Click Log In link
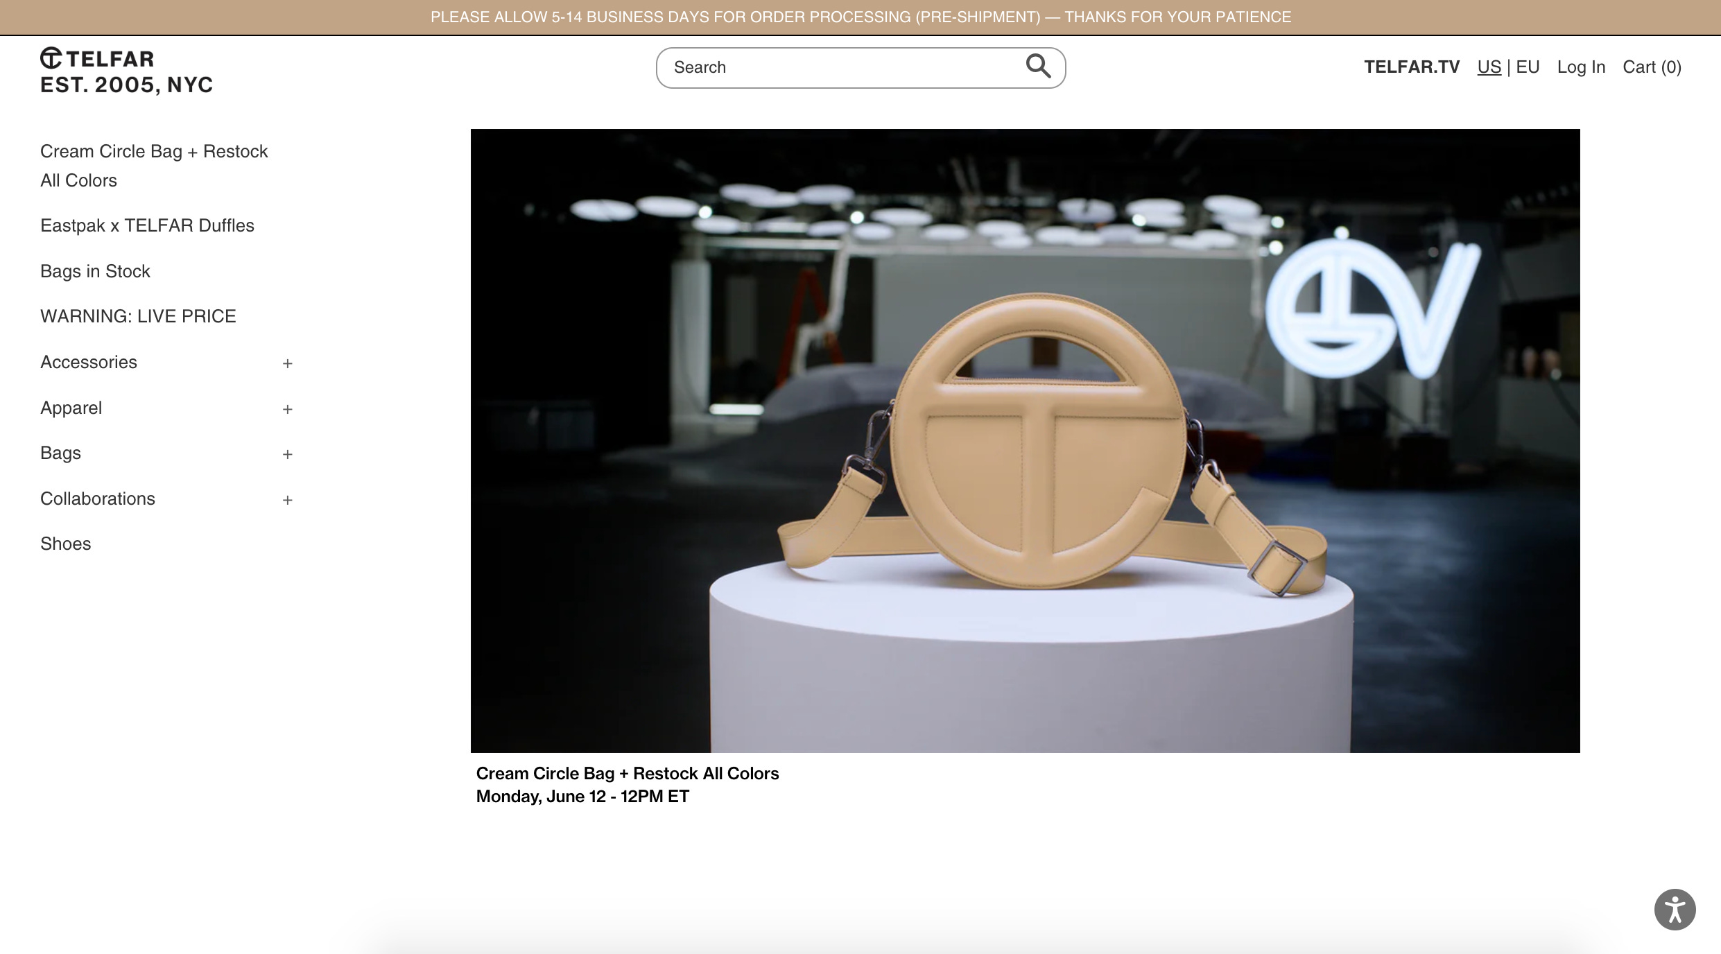The image size is (1721, 954). [x=1581, y=67]
